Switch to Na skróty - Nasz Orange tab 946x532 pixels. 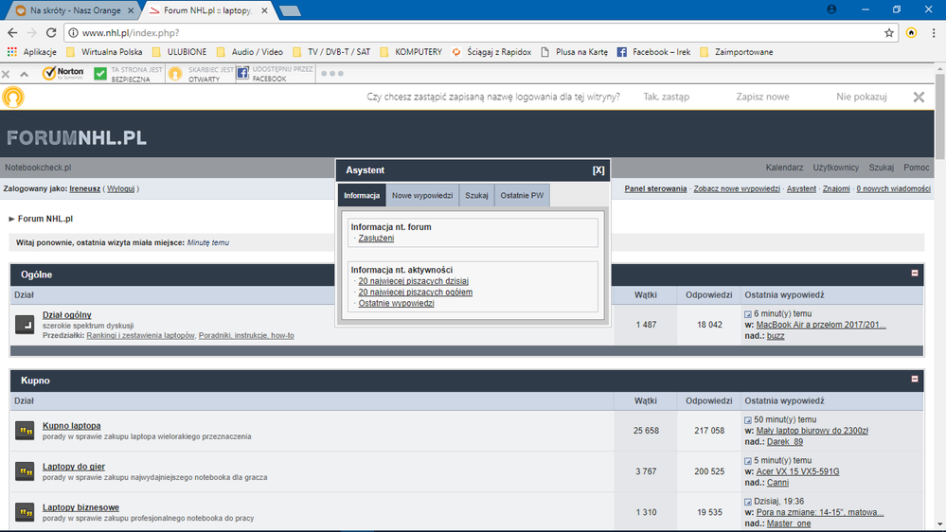point(76,10)
